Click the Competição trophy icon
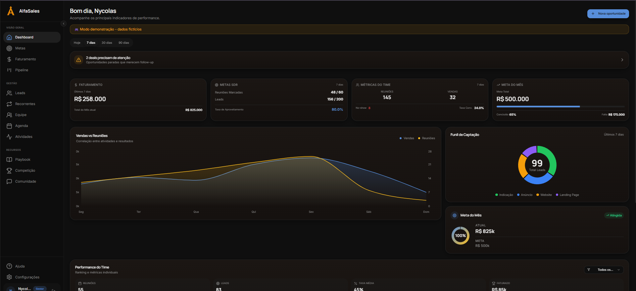The height and width of the screenshot is (291, 636). pyautogui.click(x=9, y=171)
